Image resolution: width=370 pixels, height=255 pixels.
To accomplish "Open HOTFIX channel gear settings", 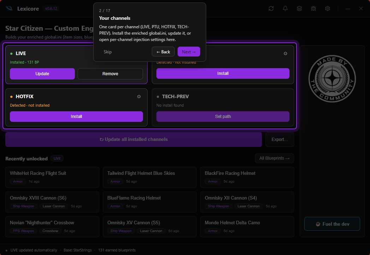I will (139, 96).
